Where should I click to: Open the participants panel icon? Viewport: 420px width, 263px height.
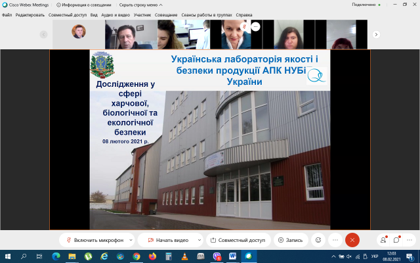383,240
